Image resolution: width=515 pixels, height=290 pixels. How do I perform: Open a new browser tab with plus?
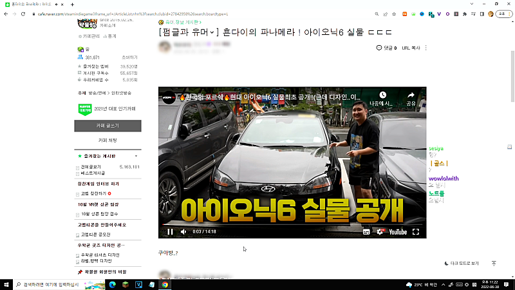[x=72, y=5]
